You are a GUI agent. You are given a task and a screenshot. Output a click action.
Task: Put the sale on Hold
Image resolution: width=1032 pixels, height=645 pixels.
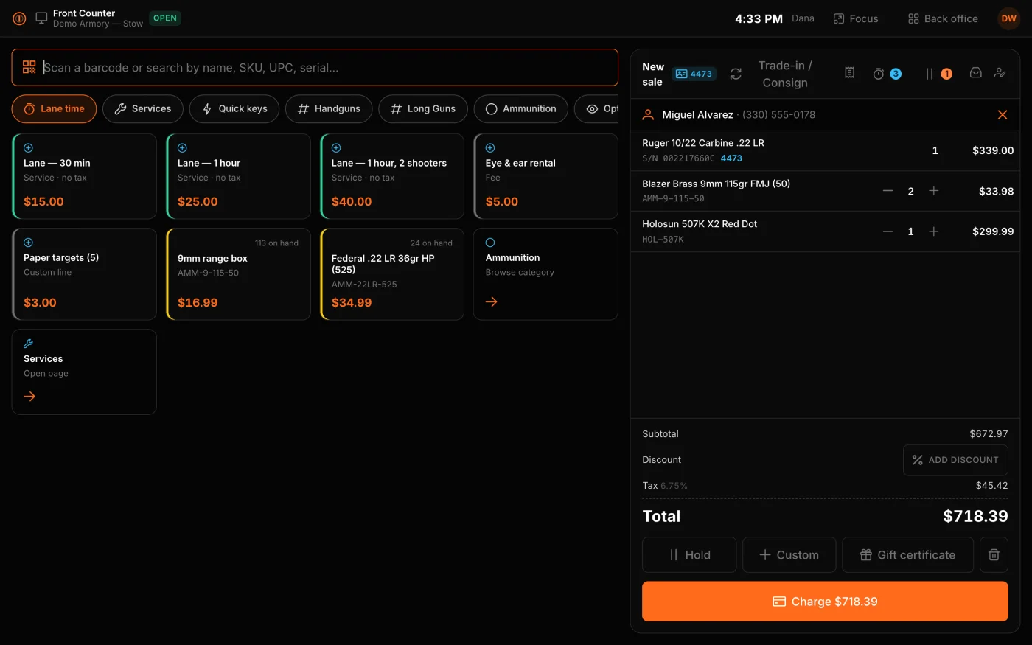689,555
